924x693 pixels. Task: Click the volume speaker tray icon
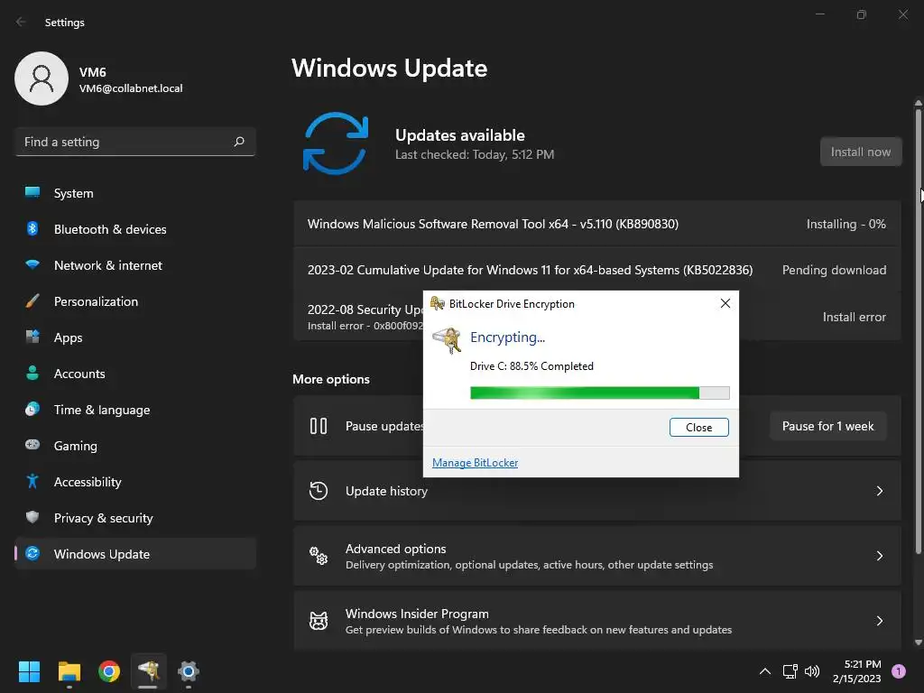pos(812,671)
